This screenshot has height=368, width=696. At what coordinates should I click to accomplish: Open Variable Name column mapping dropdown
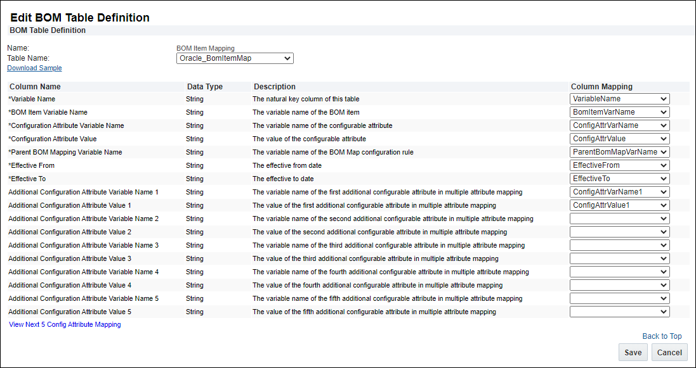click(x=619, y=99)
